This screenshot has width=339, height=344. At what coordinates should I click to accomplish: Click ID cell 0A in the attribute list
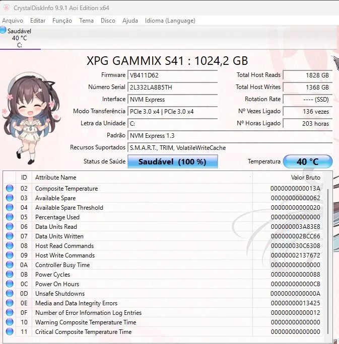24,265
